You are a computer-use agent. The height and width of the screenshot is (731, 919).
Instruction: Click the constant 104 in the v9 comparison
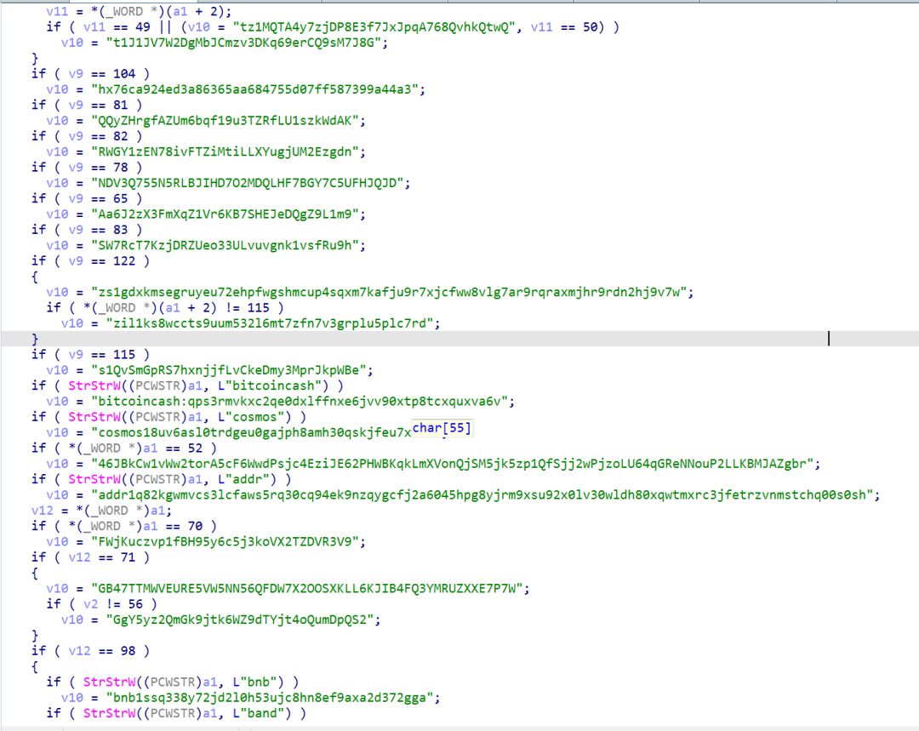point(124,74)
